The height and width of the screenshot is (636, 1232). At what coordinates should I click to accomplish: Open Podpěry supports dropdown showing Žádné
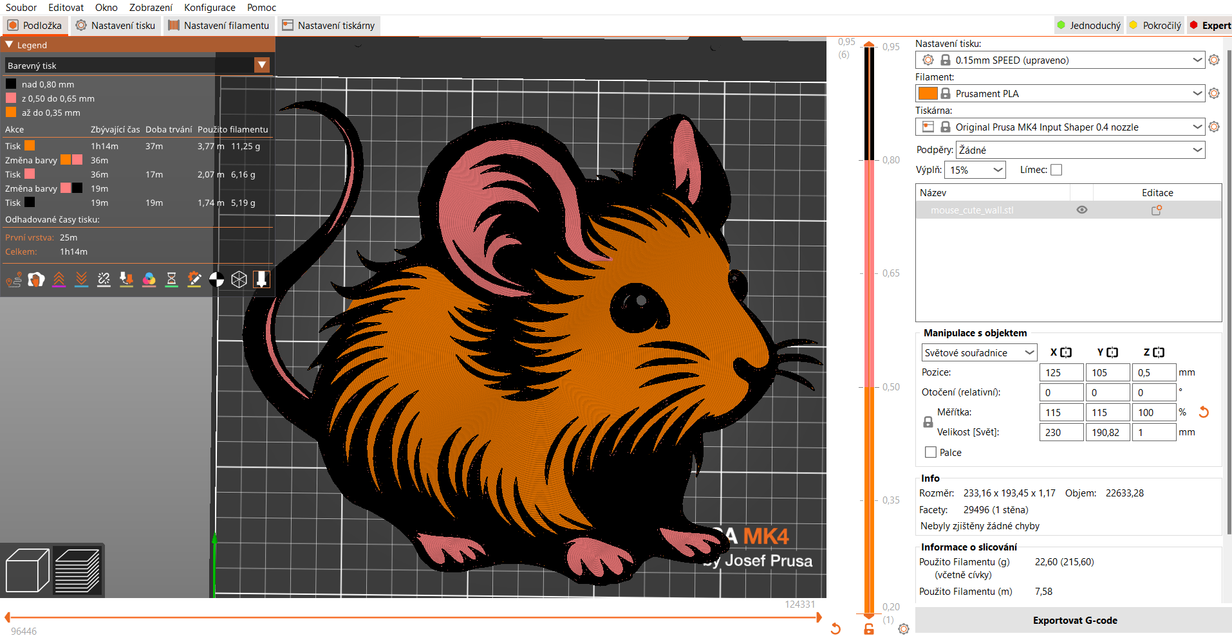[x=1080, y=150]
